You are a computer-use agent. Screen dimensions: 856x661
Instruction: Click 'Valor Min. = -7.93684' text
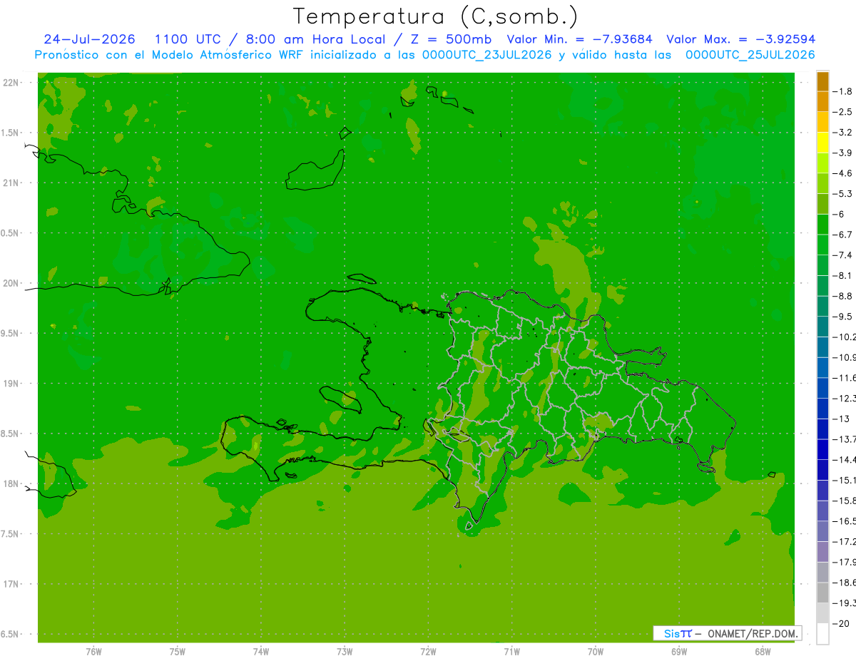(x=579, y=39)
